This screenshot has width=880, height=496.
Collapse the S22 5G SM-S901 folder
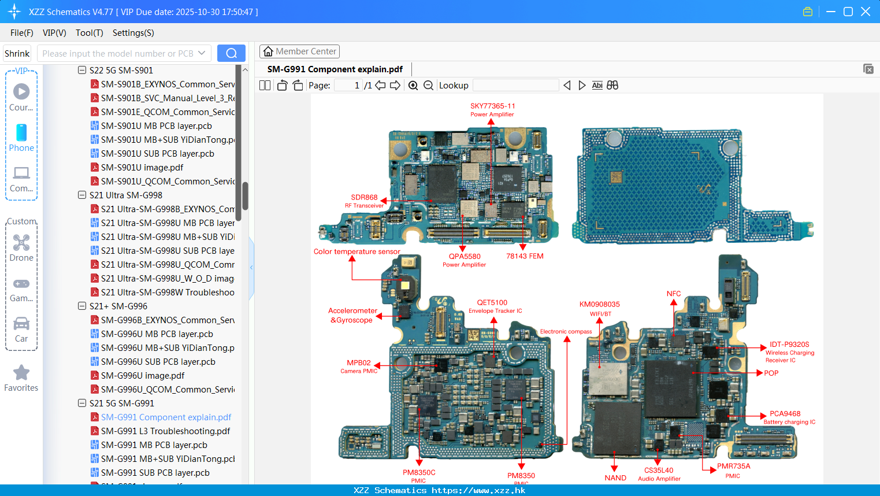82,70
